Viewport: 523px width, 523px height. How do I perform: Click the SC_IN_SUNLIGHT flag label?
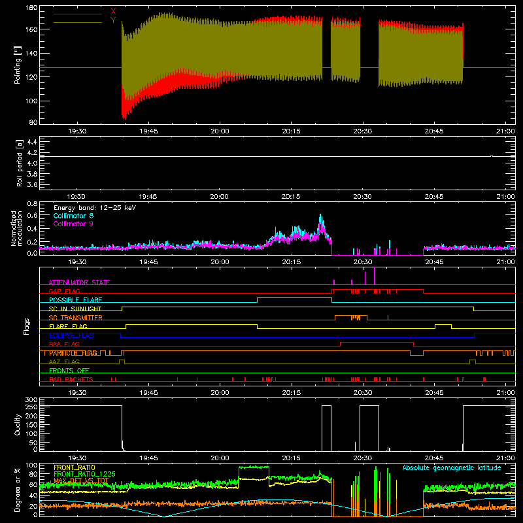(75, 309)
